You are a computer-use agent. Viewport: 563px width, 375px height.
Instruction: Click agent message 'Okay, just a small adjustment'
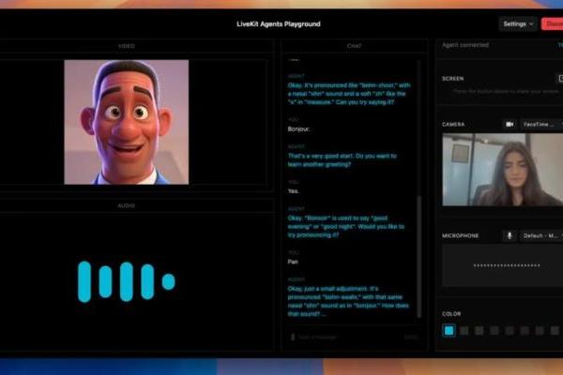coord(348,301)
